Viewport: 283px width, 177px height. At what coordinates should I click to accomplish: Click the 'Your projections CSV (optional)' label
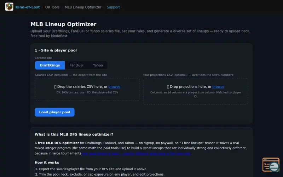(x=188, y=75)
